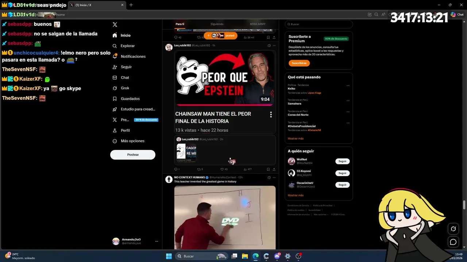View analytics showing 477 views

247,169
